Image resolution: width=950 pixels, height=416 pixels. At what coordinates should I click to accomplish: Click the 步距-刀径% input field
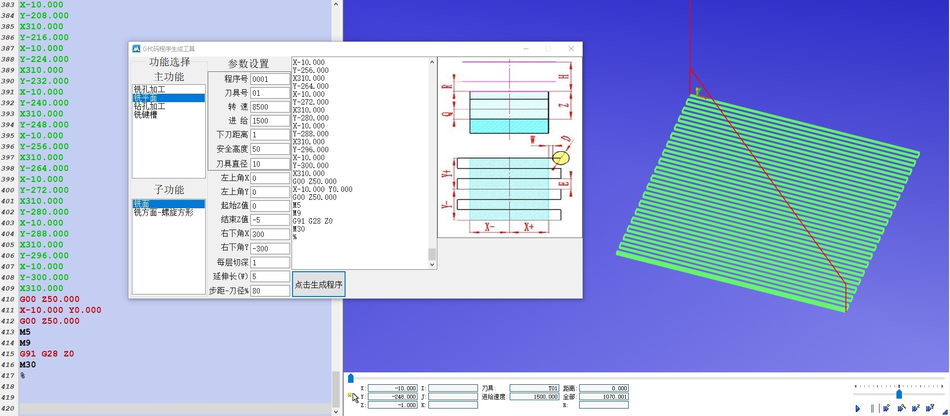click(x=269, y=291)
